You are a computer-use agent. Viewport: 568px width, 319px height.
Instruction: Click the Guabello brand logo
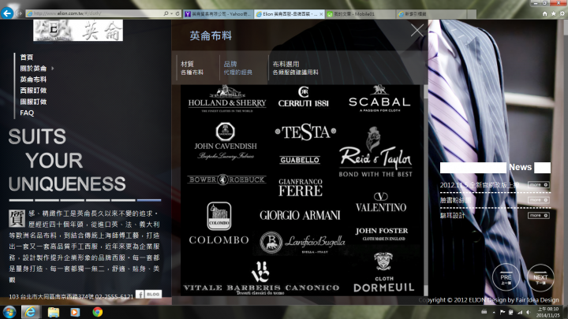(x=300, y=160)
